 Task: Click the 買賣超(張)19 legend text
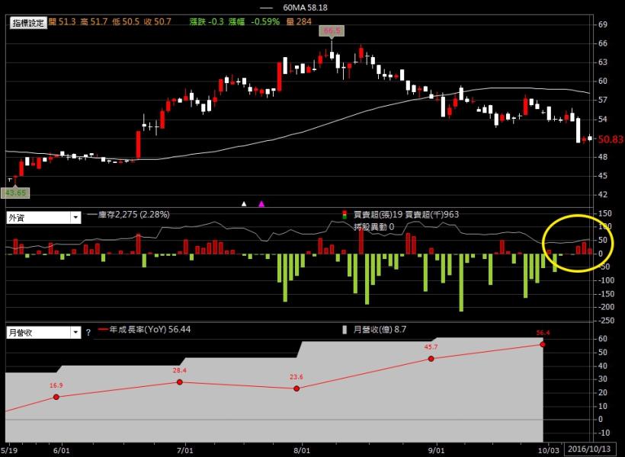point(378,214)
